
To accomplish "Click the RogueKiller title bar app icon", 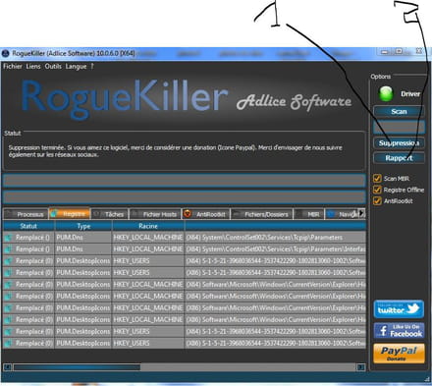I will click(x=6, y=53).
